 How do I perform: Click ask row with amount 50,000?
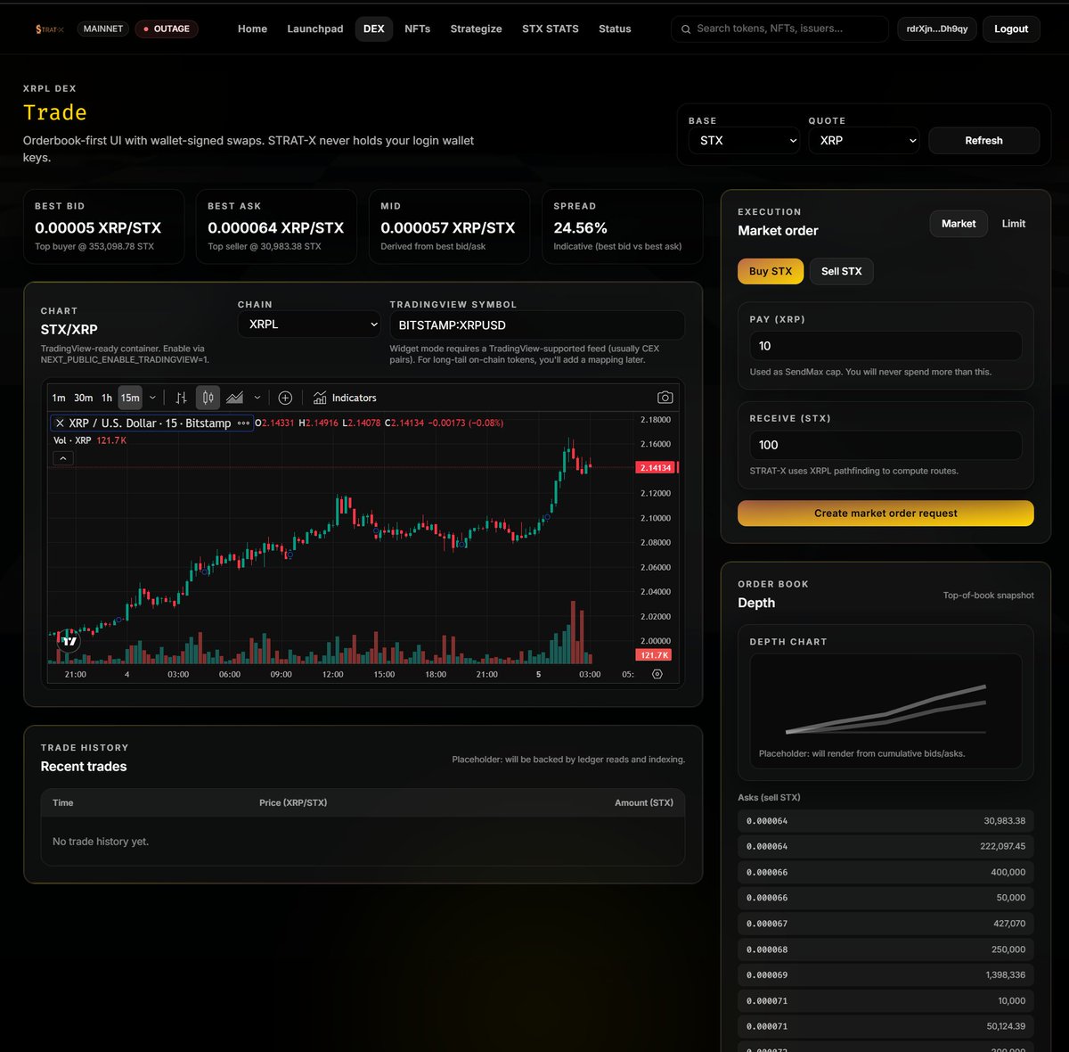point(885,898)
